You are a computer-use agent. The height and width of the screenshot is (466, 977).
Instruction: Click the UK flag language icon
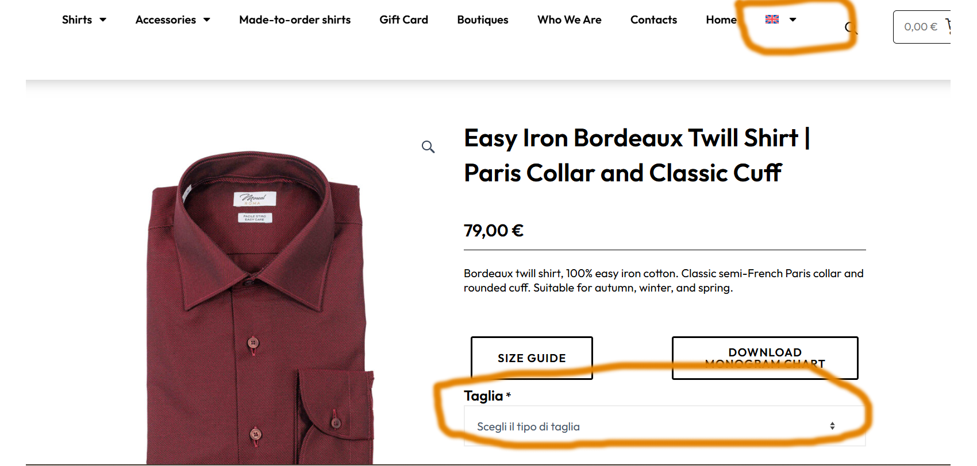[x=772, y=20]
